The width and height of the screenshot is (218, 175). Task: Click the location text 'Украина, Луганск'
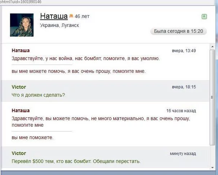[60, 25]
